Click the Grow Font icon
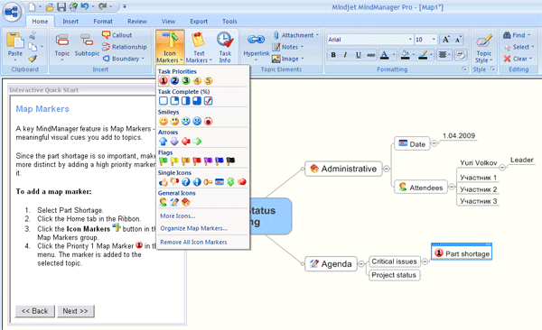The width and height of the screenshot is (542, 330). coord(446,40)
